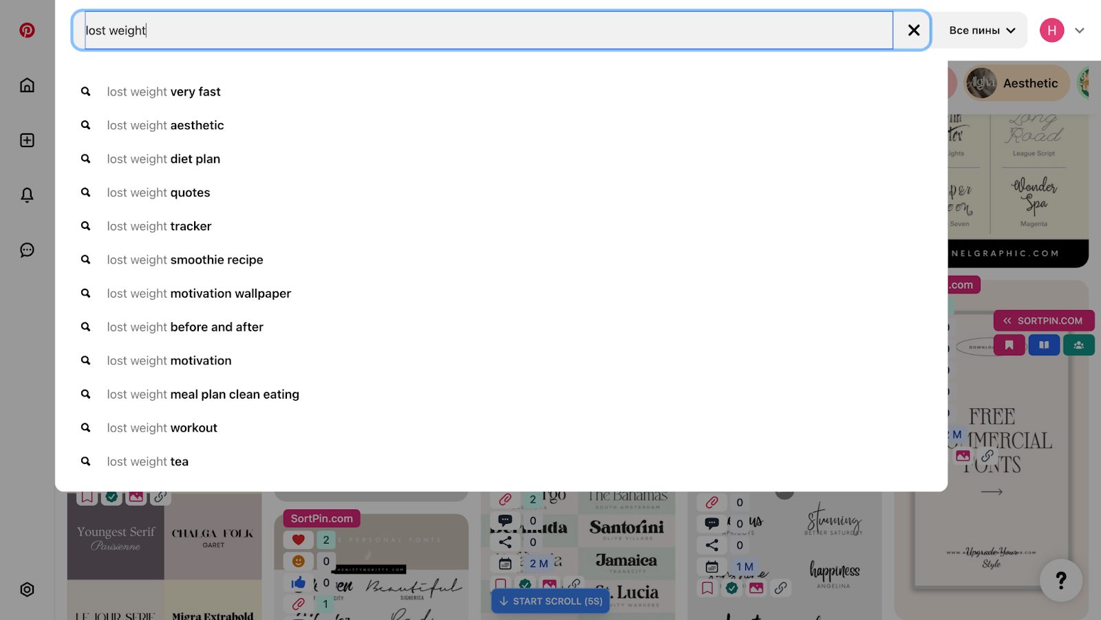
Task: Select suggestion lost weight very fast
Action: click(x=164, y=92)
